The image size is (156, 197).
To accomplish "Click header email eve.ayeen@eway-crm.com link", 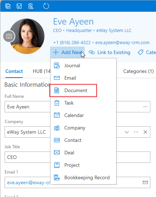I will 122,43.
